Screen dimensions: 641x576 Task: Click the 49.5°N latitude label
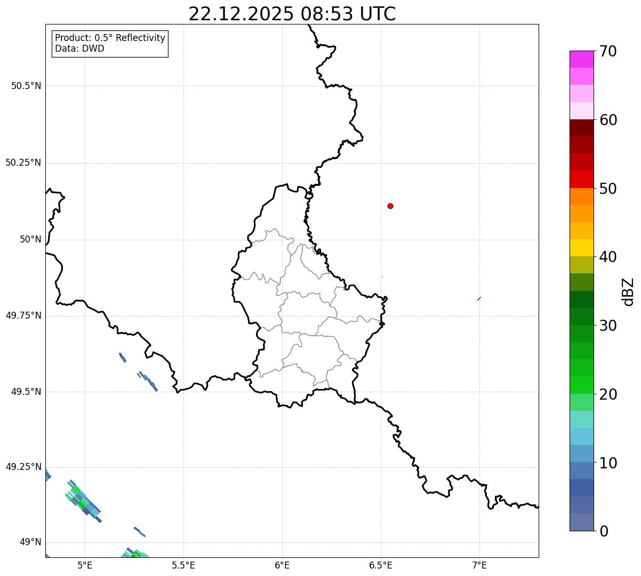26,392
